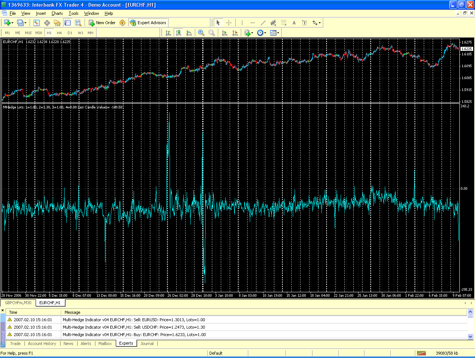The image size is (475, 358).
Task: Open the Templates dropdown
Action: [x=273, y=33]
